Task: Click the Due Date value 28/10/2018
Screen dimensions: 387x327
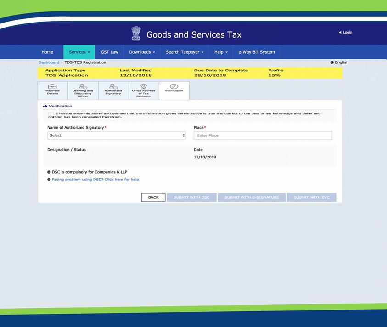Action: [x=210, y=75]
